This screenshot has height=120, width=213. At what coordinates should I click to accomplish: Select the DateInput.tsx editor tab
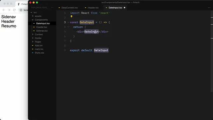[115, 8]
